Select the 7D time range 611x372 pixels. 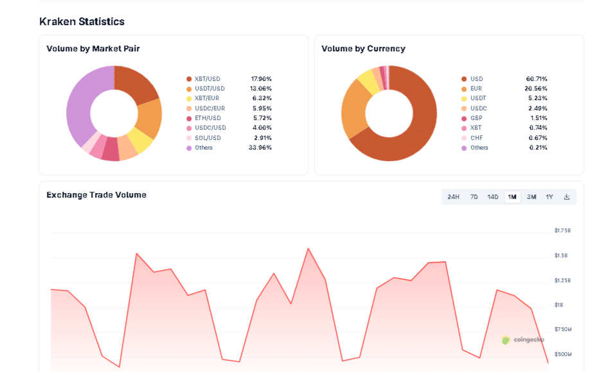[x=474, y=197]
